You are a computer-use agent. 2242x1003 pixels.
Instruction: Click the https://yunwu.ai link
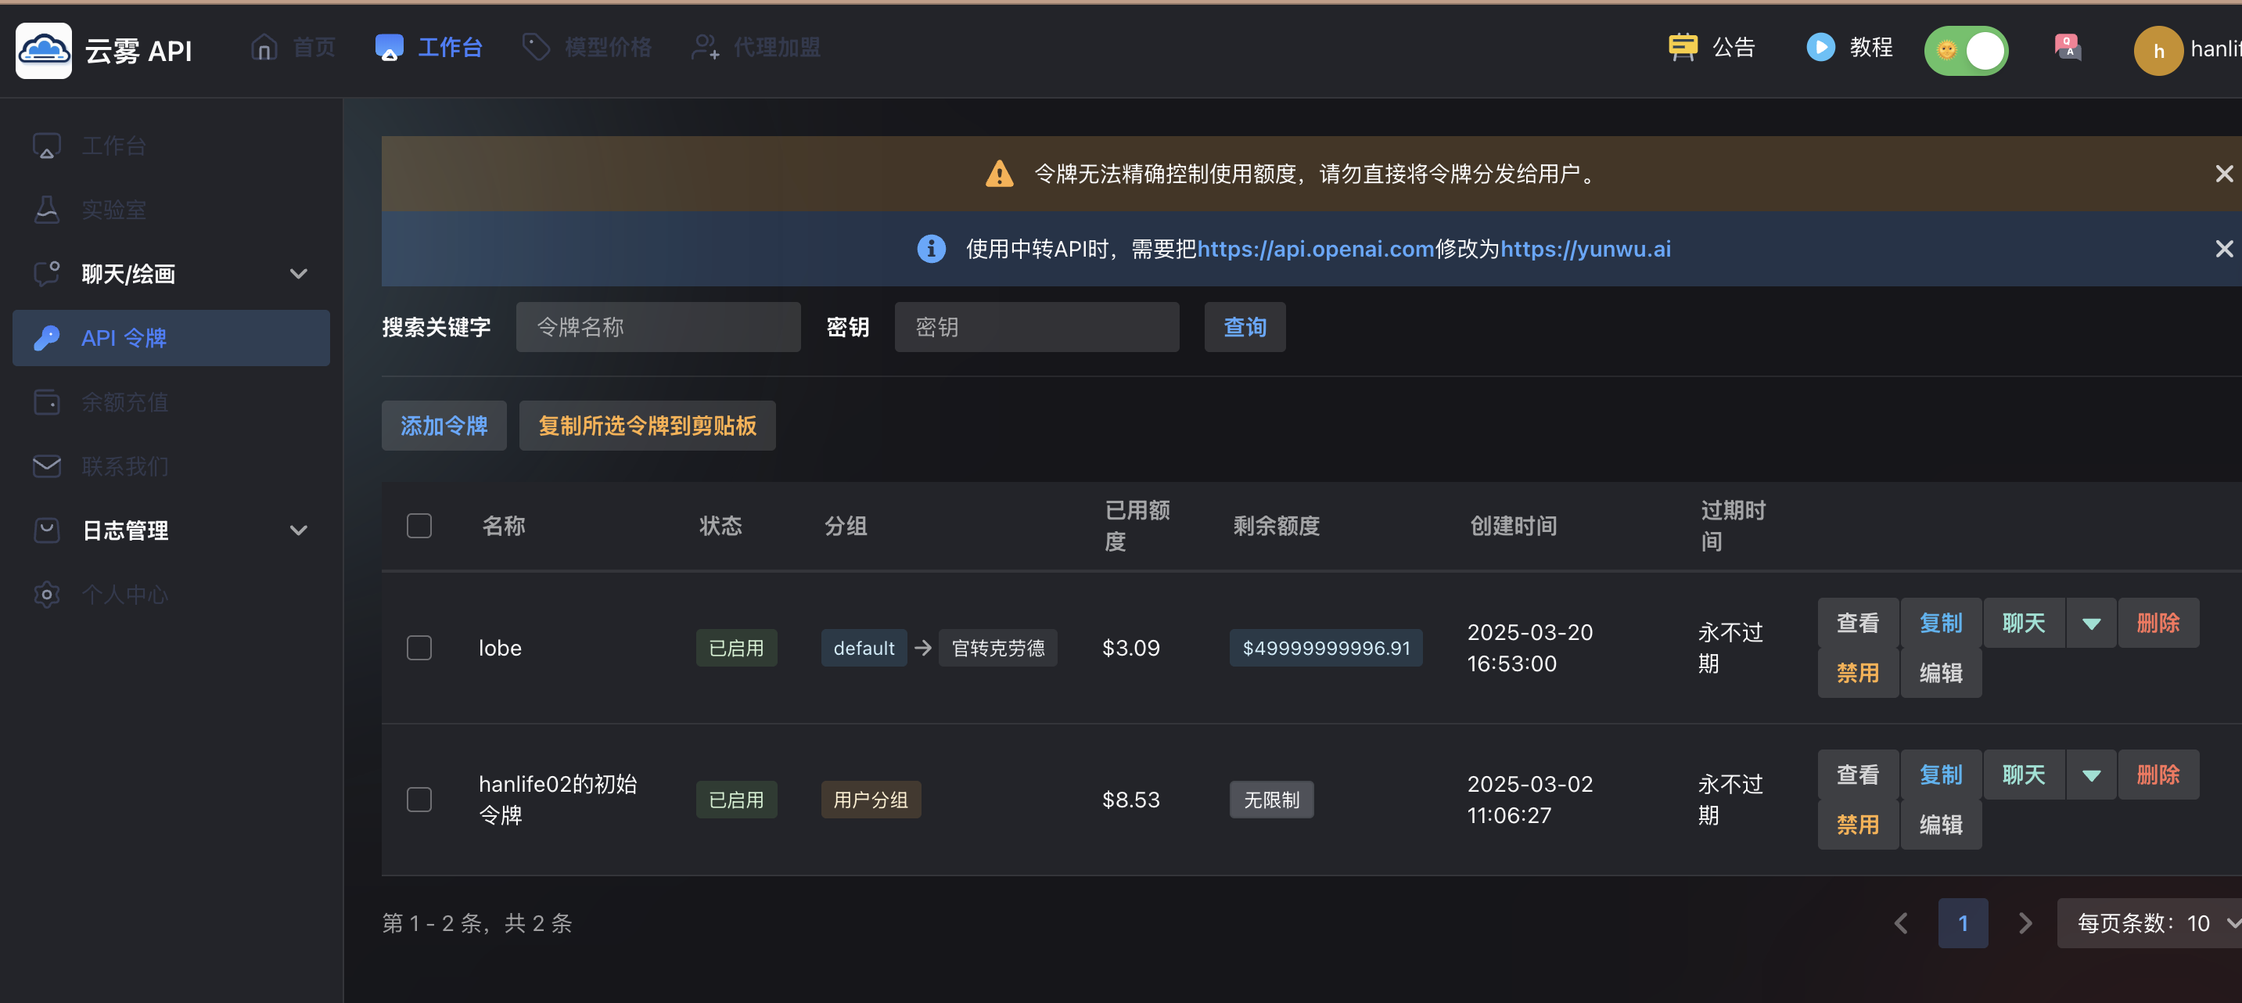coord(1585,249)
